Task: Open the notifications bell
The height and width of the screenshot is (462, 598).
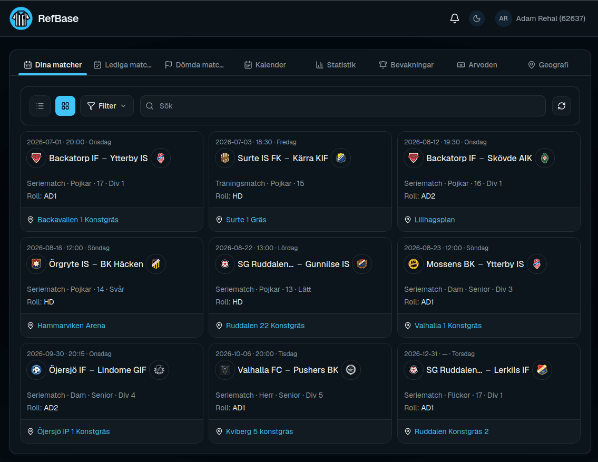Action: (455, 18)
